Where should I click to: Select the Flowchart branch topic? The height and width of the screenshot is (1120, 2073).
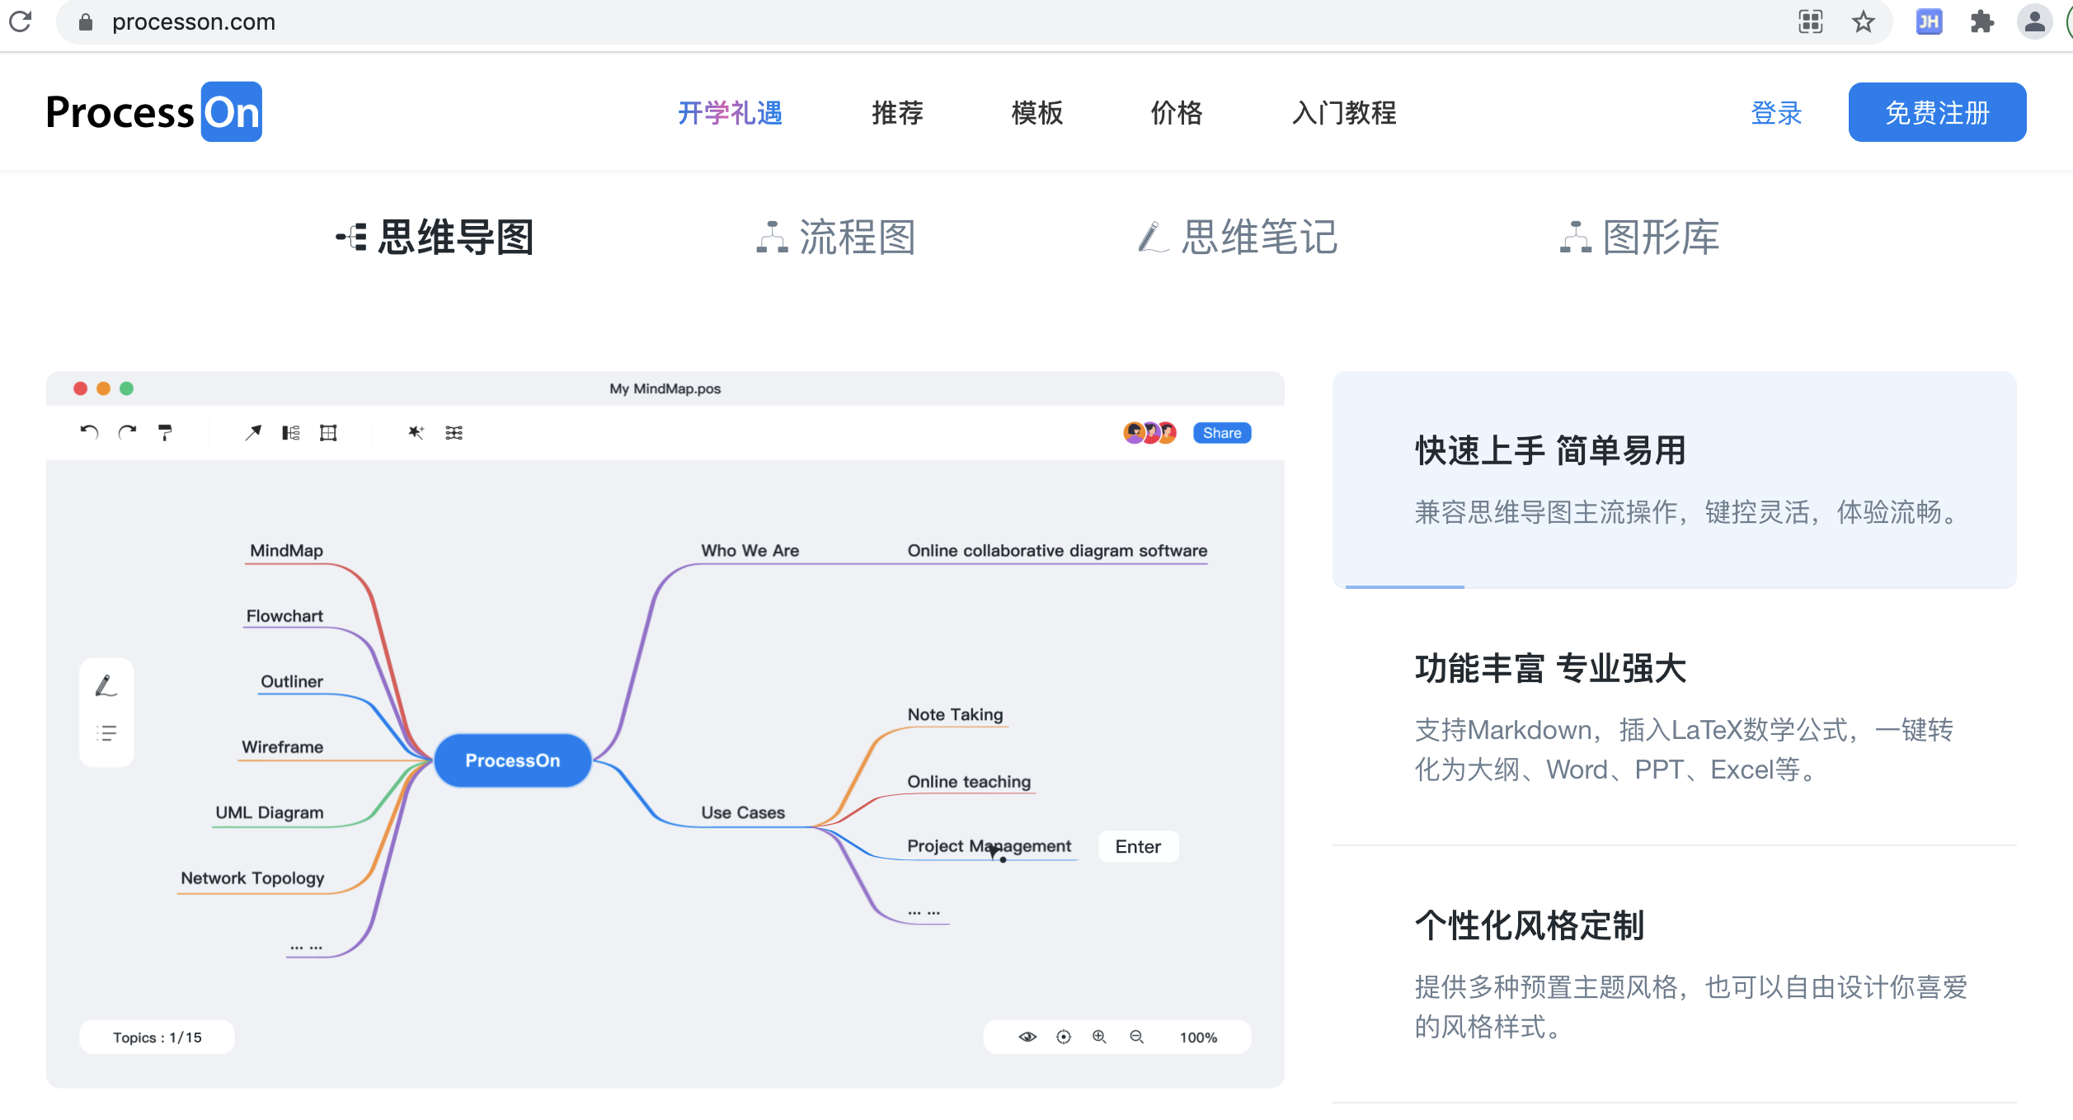pos(284,615)
